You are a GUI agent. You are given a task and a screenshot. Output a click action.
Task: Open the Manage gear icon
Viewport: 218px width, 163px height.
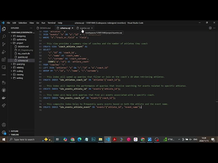point(4,132)
